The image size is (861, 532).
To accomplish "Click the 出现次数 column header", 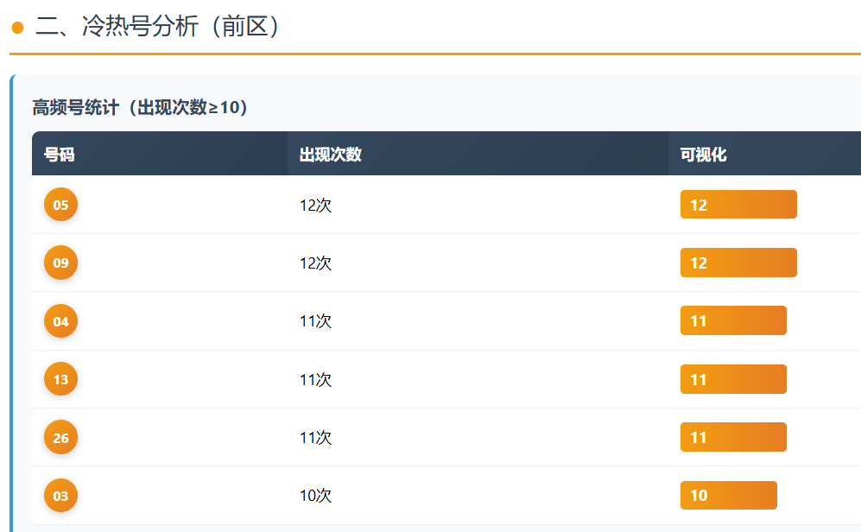I will (x=330, y=155).
